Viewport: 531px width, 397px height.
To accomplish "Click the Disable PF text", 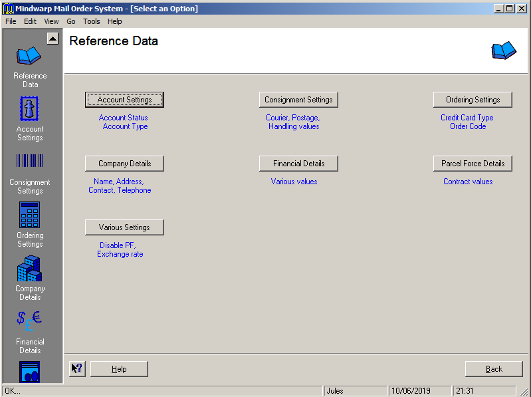I will [118, 245].
